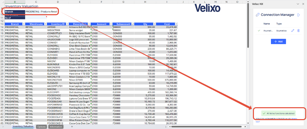Edit the Acumatica connection with pencil icon
Screen dimensions: 307x129
[293, 31]
